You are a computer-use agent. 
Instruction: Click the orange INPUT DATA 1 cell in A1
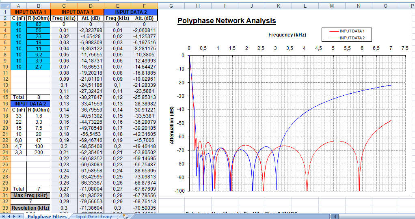coord(30,12)
